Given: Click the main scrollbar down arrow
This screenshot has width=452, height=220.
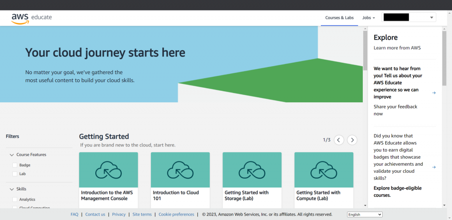Looking at the screenshot, I should click(x=365, y=205).
